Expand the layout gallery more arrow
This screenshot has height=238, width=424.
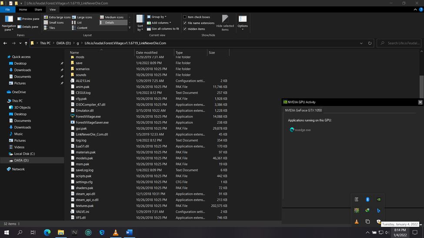click(130, 28)
